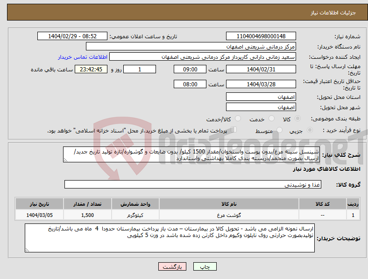
Task: Click the بازگشت (back) button
Action: tap(172, 266)
